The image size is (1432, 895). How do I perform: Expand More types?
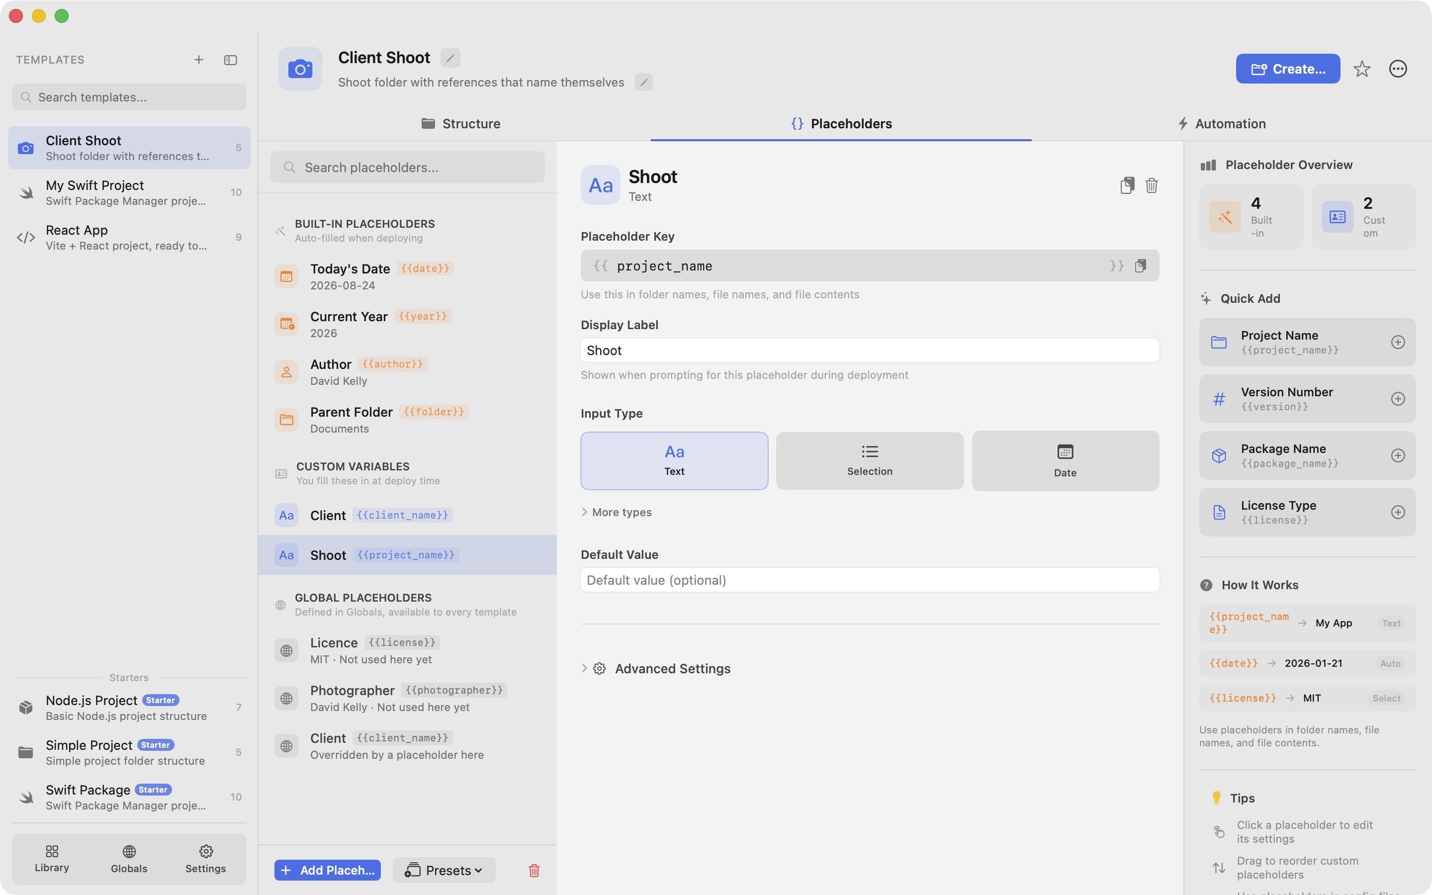616,512
